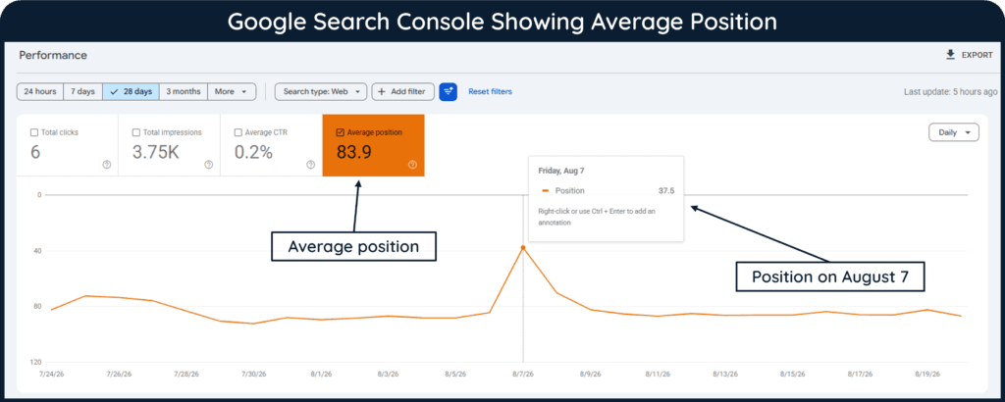
Task: Open help icon on Average position card
Action: pyautogui.click(x=412, y=165)
